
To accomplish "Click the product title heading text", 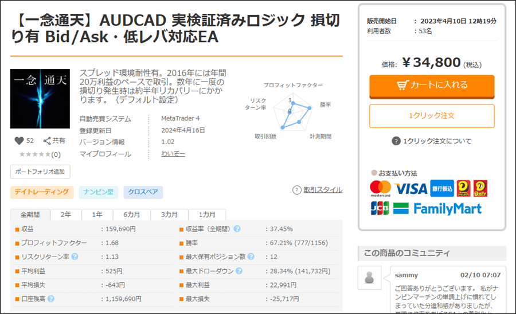I will pyautogui.click(x=175, y=28).
